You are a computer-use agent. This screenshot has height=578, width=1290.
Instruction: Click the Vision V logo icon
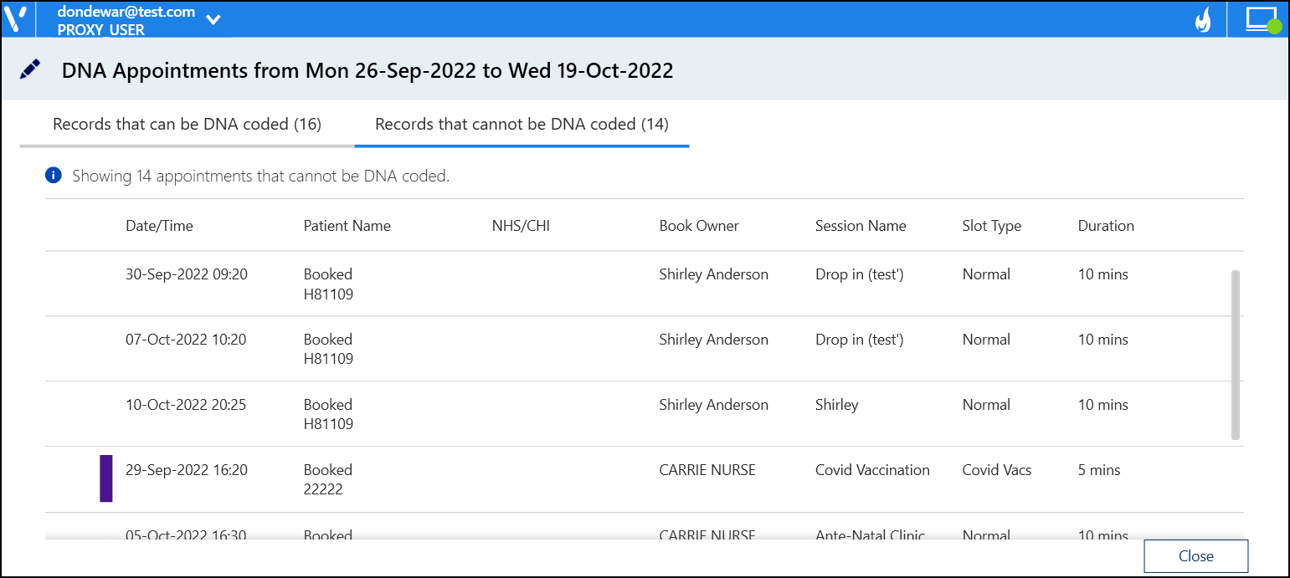pyautogui.click(x=16, y=19)
